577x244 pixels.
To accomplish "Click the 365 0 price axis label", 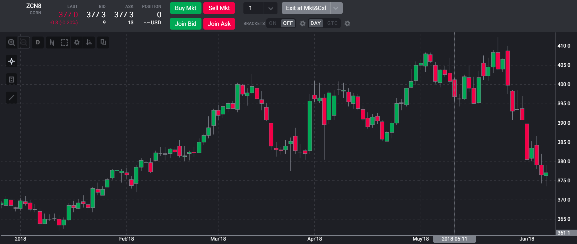I will (564, 219).
